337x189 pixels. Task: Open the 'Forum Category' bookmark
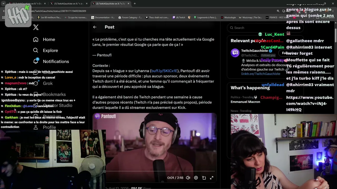pyautogui.click(x=130, y=18)
